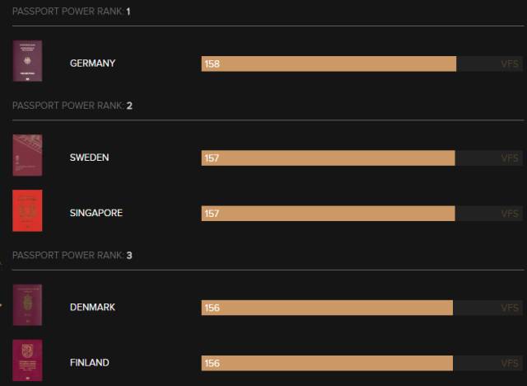Click Denmark's 156 score bar

click(327, 307)
